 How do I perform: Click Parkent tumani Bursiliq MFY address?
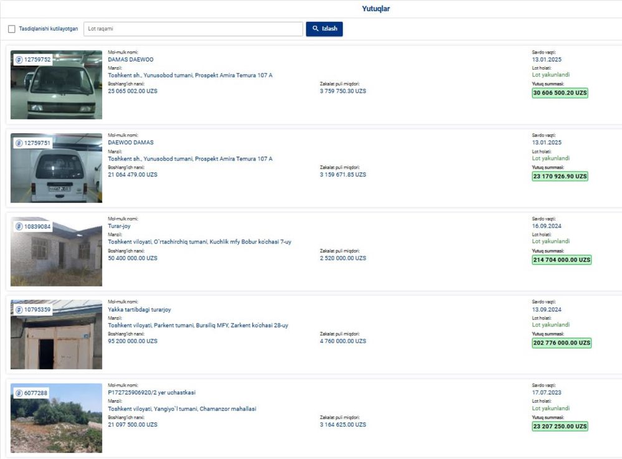point(198,325)
